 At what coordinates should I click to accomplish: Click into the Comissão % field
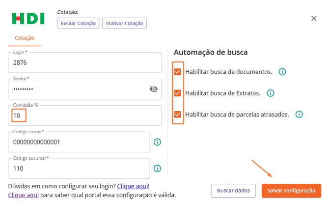point(84,116)
